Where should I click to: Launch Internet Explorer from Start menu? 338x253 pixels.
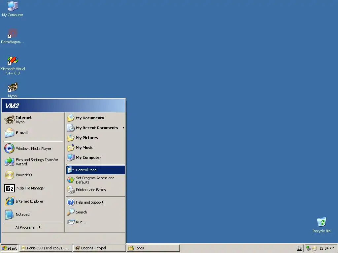click(x=33, y=201)
